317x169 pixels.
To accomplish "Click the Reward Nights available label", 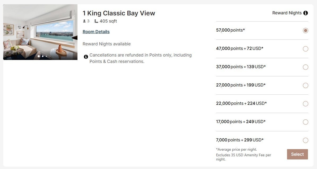I will coord(107,44).
